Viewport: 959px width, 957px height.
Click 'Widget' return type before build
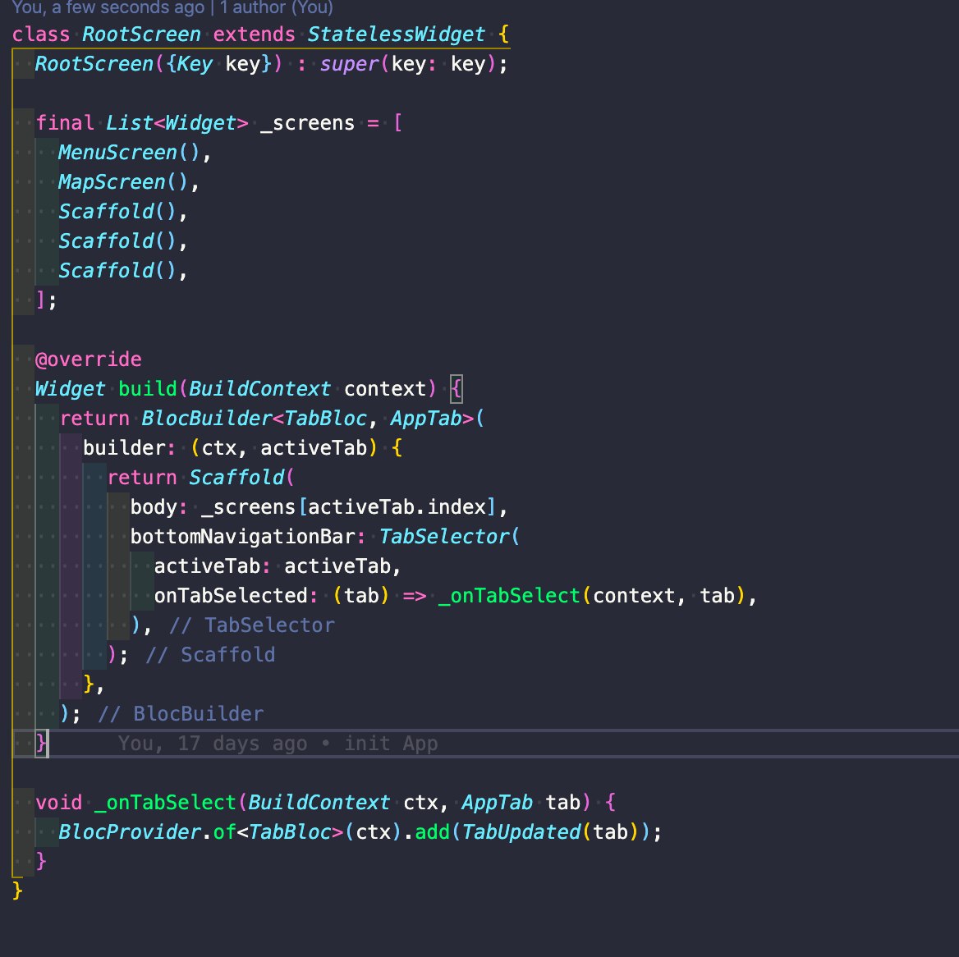click(x=71, y=388)
